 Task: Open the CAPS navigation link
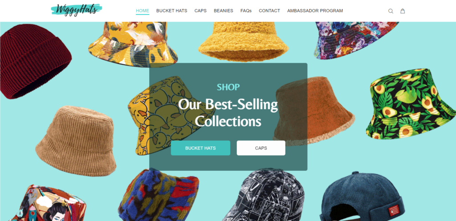tap(201, 11)
